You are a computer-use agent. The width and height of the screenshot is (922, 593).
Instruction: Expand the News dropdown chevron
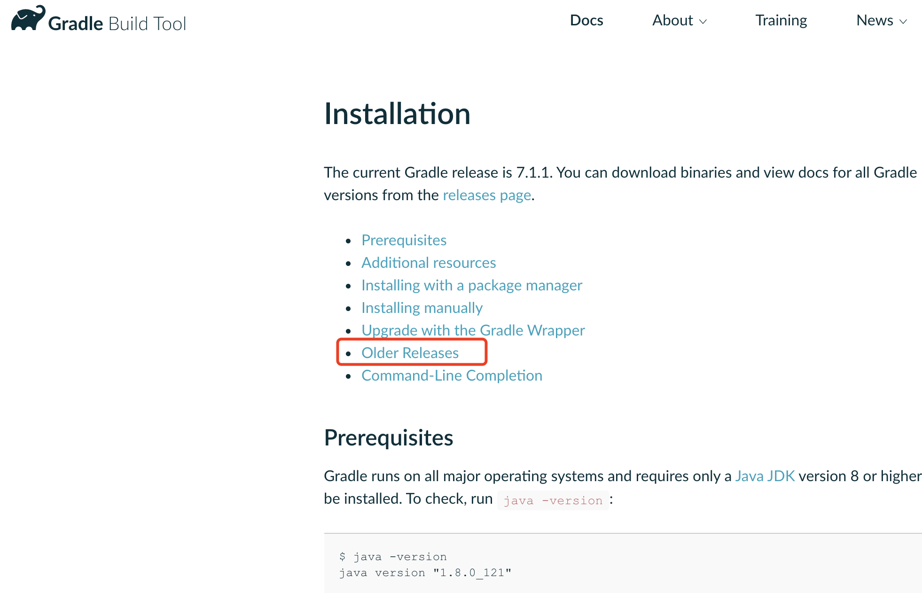903,22
